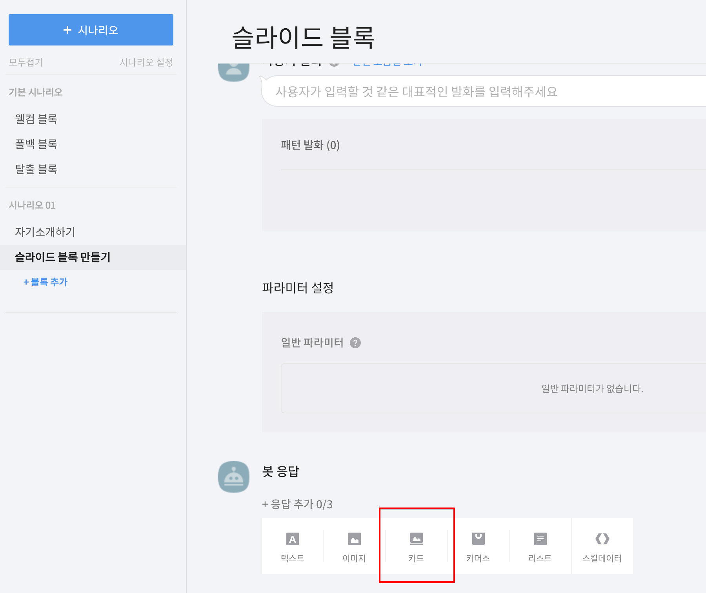Collapse all with 모두접기

tap(26, 62)
